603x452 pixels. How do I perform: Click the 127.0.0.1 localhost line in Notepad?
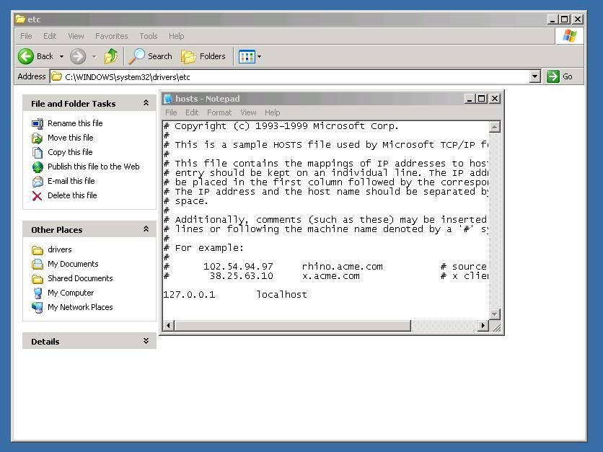click(x=235, y=295)
